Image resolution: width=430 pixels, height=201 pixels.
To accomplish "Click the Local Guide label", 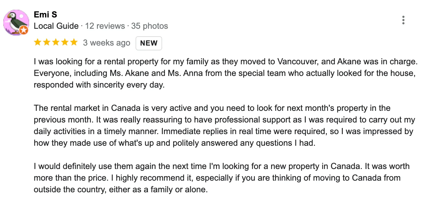I will (x=56, y=26).
